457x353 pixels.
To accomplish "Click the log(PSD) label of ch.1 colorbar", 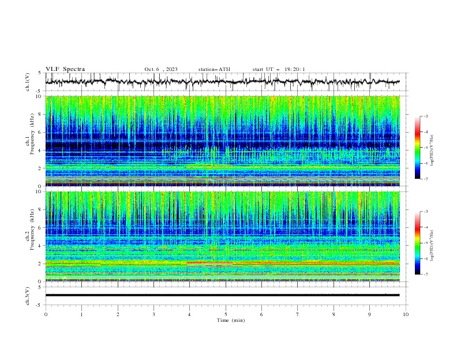I will tap(432, 151).
